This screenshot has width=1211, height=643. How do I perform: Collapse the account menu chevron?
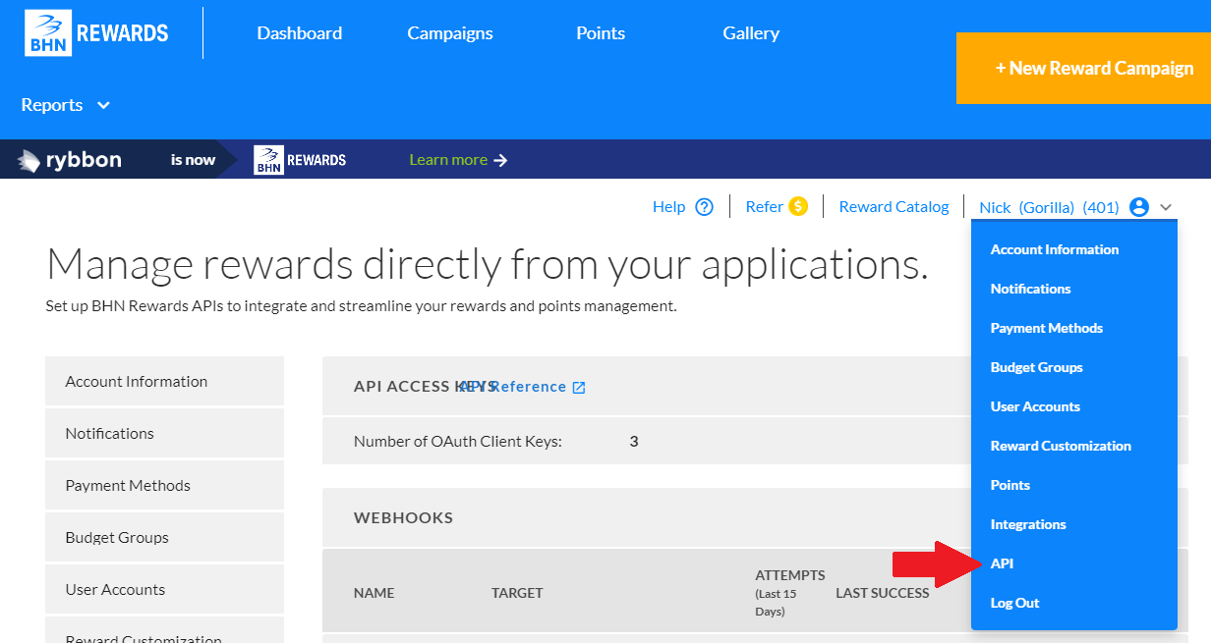[1166, 208]
